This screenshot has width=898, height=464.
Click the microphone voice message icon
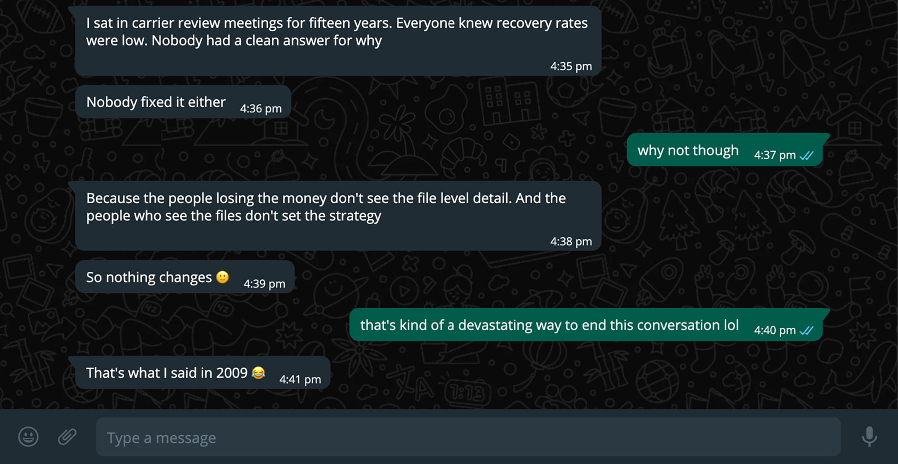(869, 437)
